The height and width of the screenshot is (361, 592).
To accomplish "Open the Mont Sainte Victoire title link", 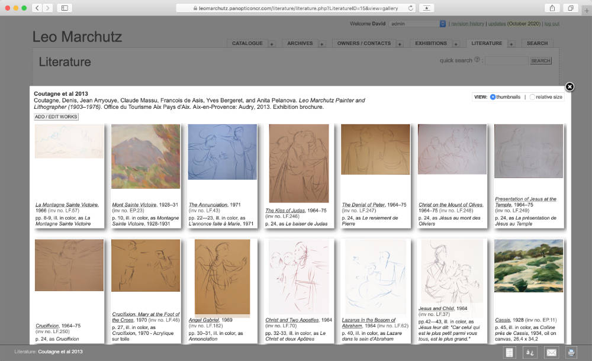I will point(134,205).
